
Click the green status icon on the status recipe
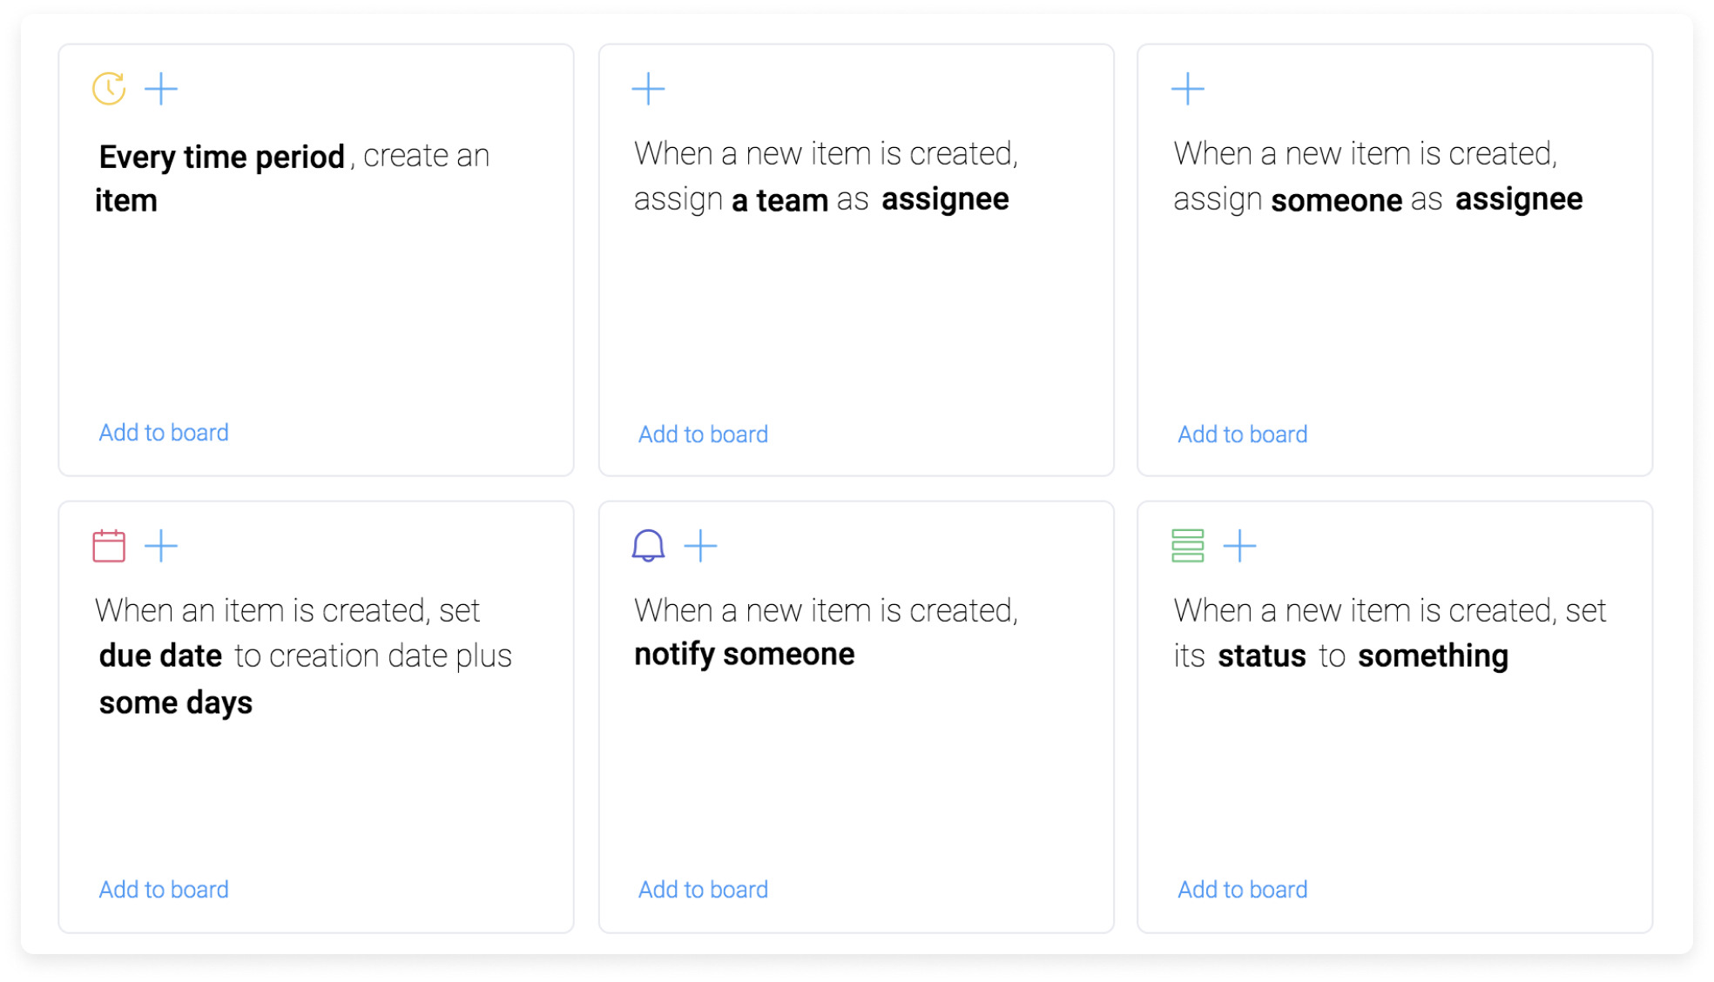pos(1187,545)
